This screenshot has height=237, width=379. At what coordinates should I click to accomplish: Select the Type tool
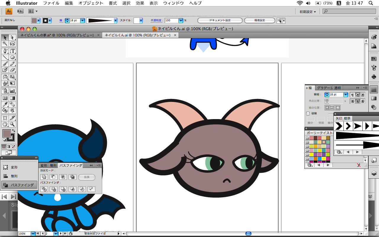12,51
